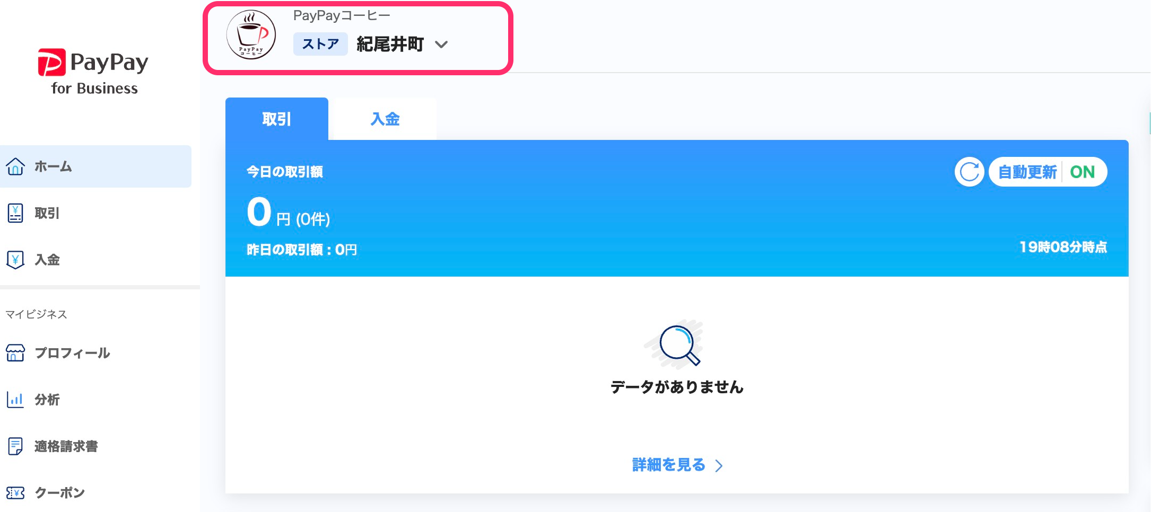Open ホーム in the sidebar menu
The height and width of the screenshot is (512, 1151).
tap(53, 166)
